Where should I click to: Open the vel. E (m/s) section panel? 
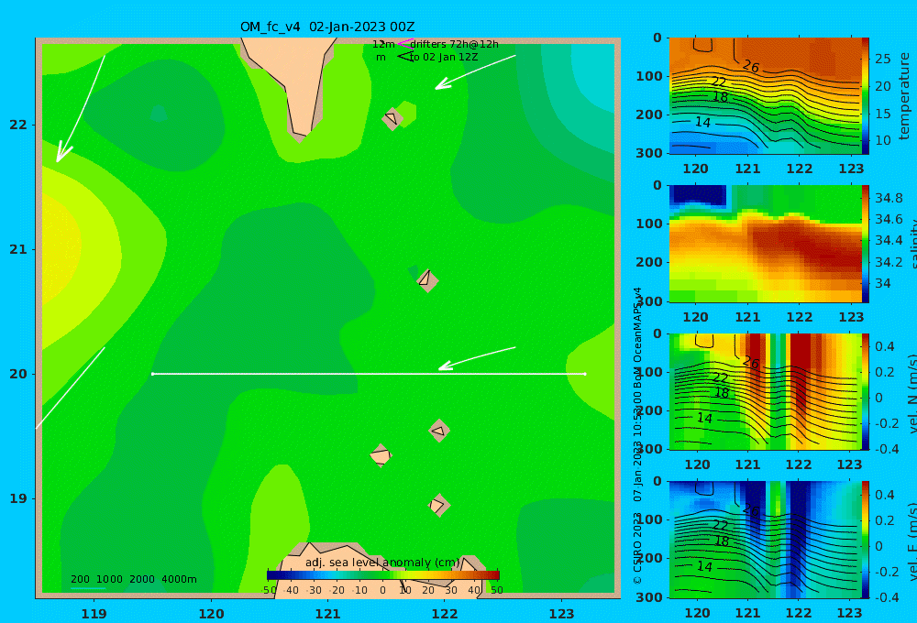765,540
